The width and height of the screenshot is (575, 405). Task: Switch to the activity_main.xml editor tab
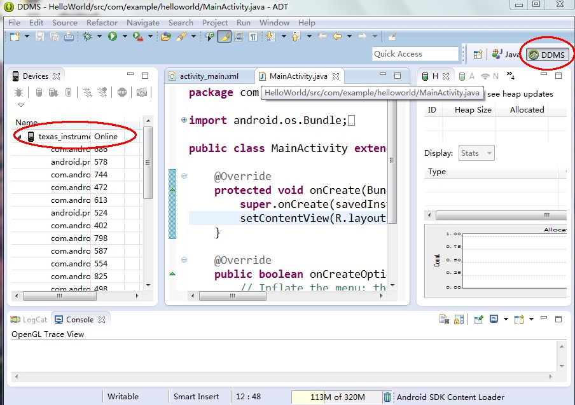pos(209,76)
